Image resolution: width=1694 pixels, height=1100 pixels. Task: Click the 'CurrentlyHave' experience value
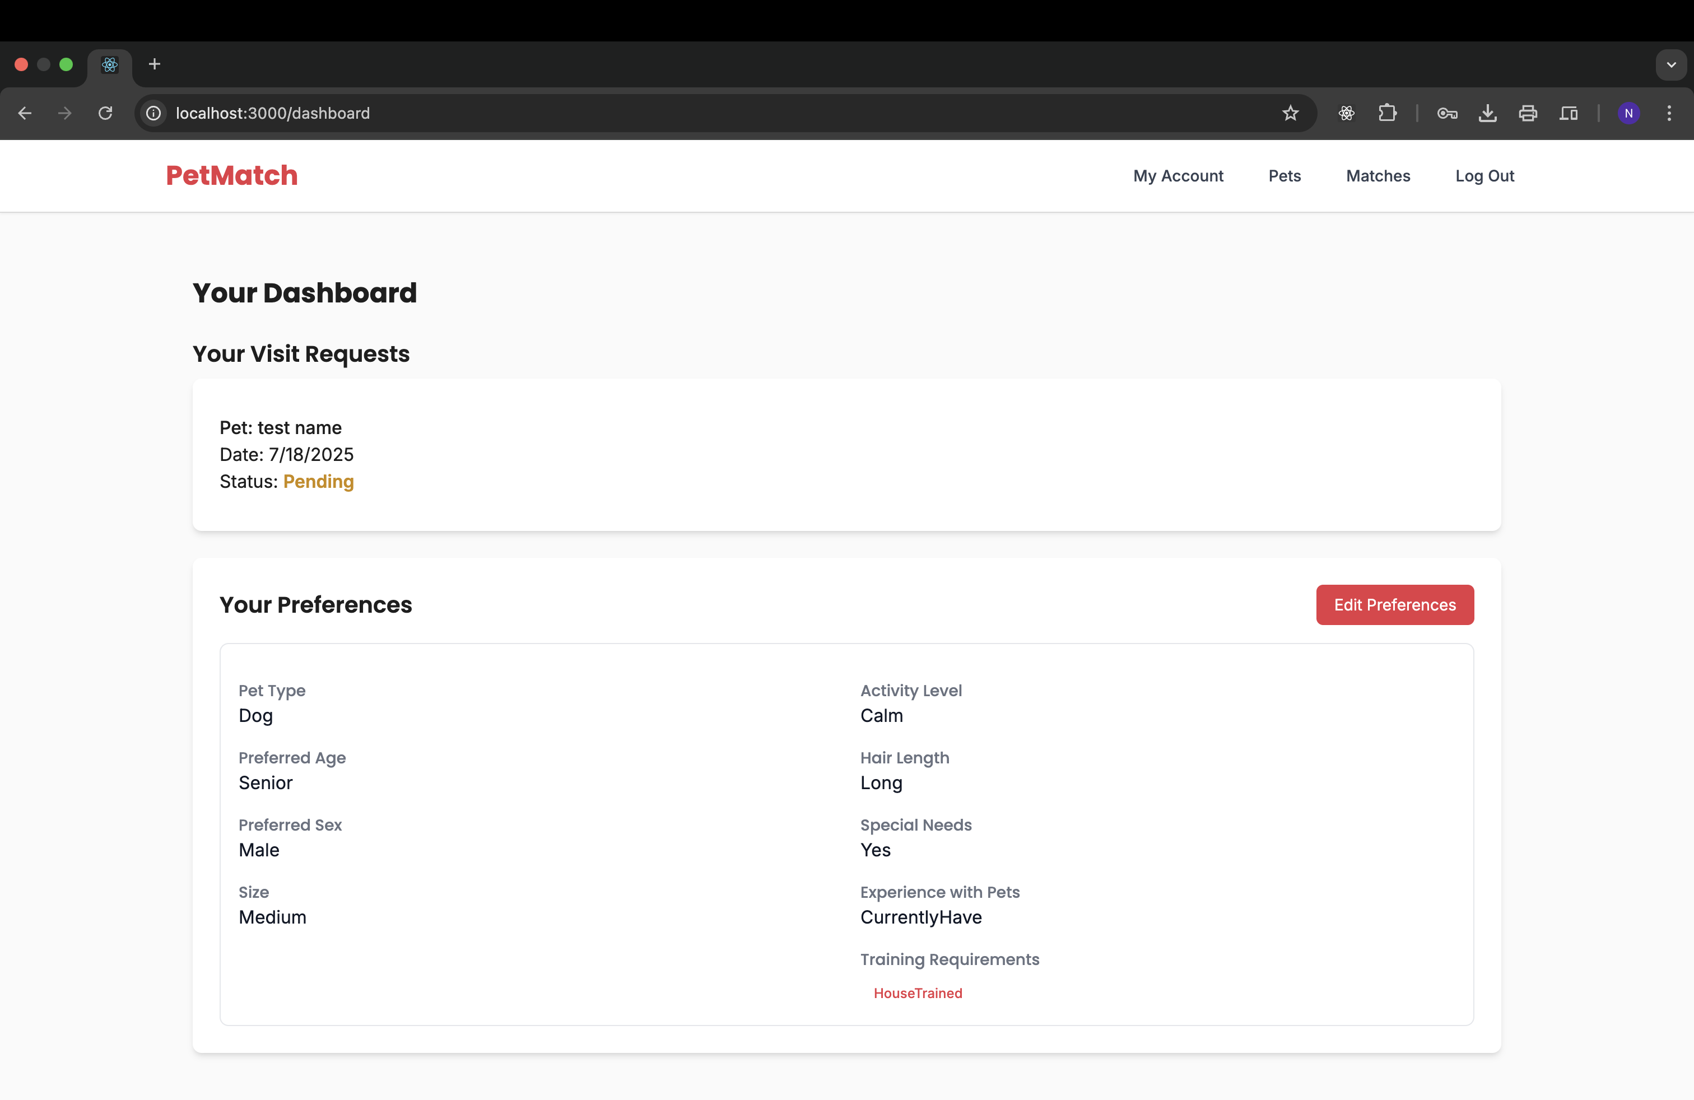(921, 917)
